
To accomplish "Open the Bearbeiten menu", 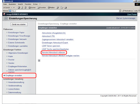I will pos(12,4).
